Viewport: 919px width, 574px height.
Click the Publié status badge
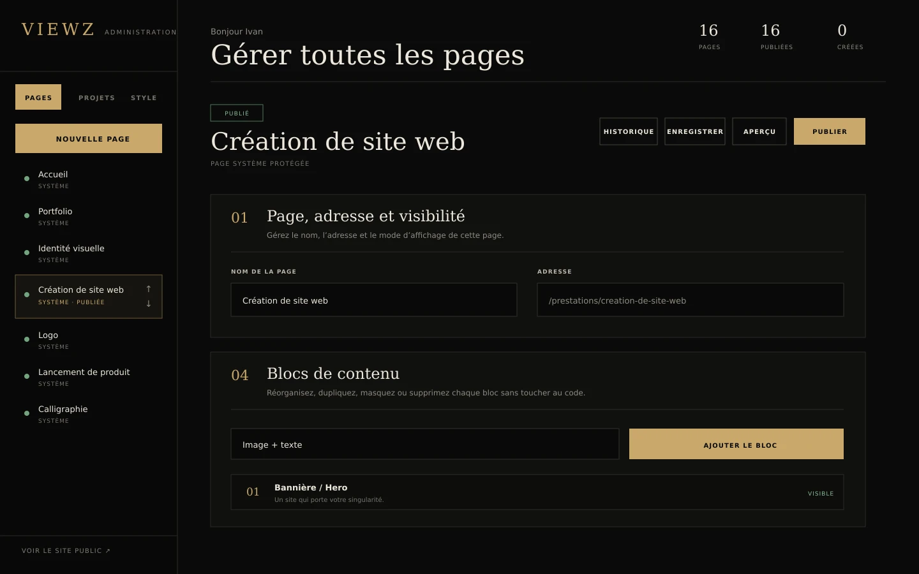237,113
